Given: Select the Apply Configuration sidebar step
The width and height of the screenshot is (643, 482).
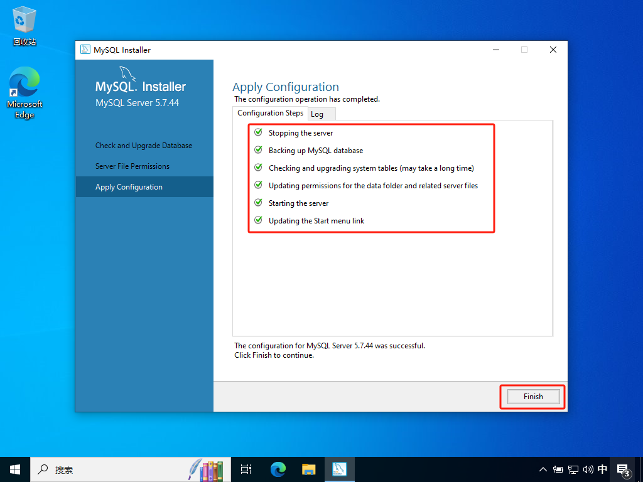Looking at the screenshot, I should 129,187.
